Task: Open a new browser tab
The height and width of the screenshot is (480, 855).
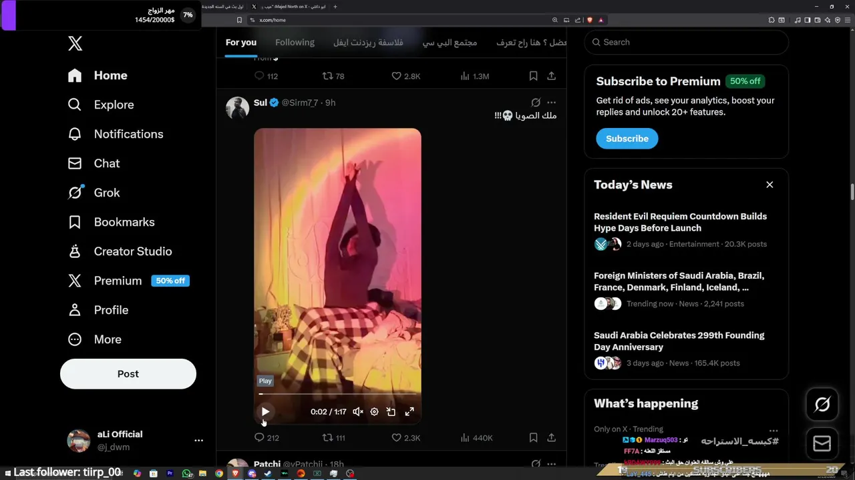Action: (335, 7)
